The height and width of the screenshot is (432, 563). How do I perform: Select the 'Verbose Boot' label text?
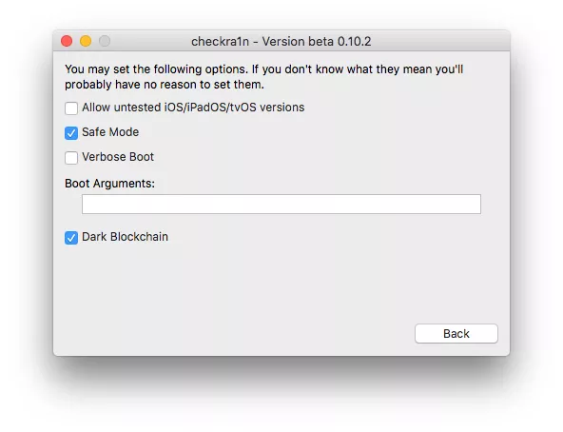(118, 157)
